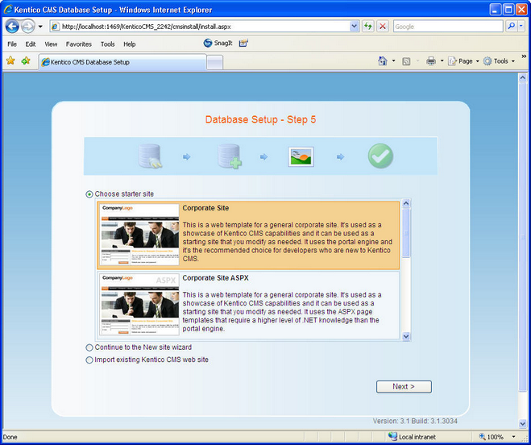531x445 pixels.
Task: Click the create database step icon
Action: pyautogui.click(x=230, y=156)
